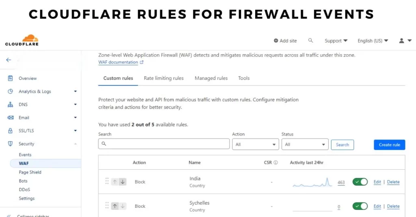Disable the India block rule toggle
This screenshot has width=416, height=217.
click(x=360, y=182)
